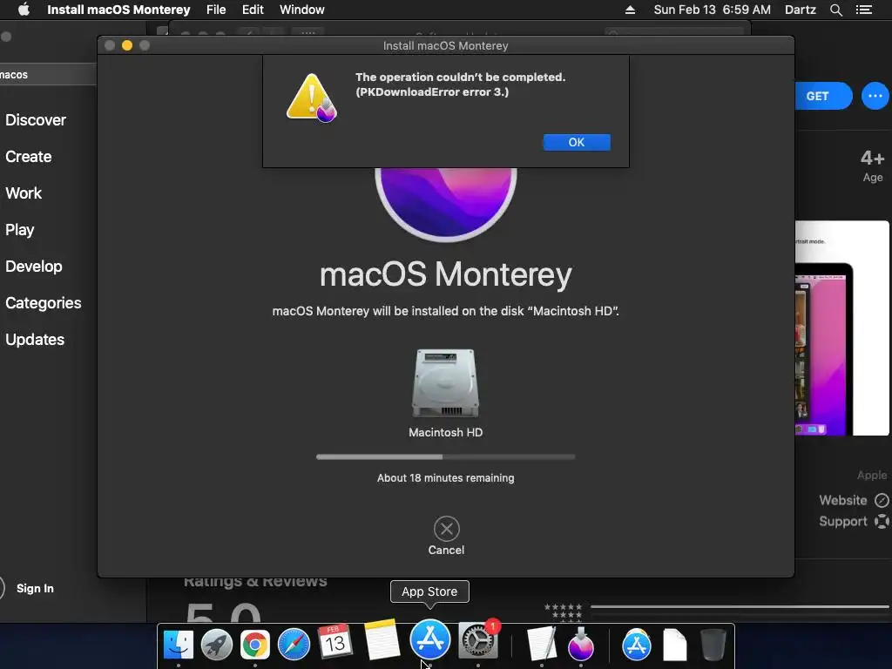Open Notification Center list icon

coord(863,10)
